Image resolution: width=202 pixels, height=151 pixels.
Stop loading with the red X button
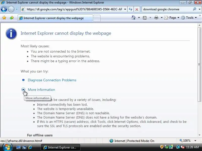pos(137,9)
